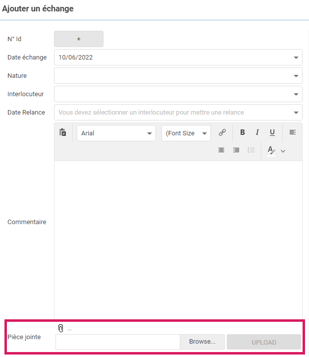Expand the Nature dropdown list
309x357 pixels.
point(296,76)
